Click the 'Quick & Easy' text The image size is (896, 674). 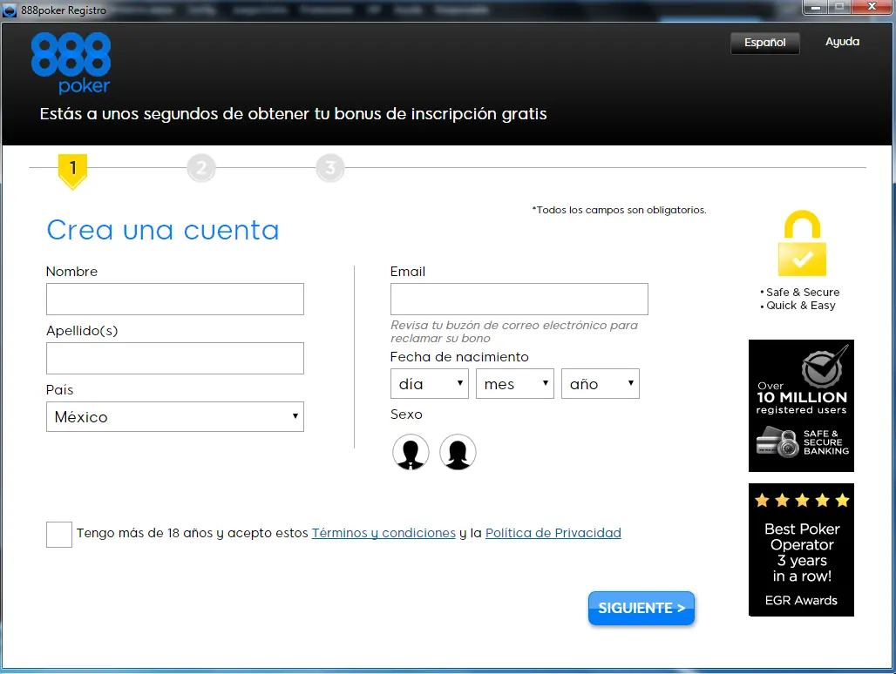[x=801, y=306]
